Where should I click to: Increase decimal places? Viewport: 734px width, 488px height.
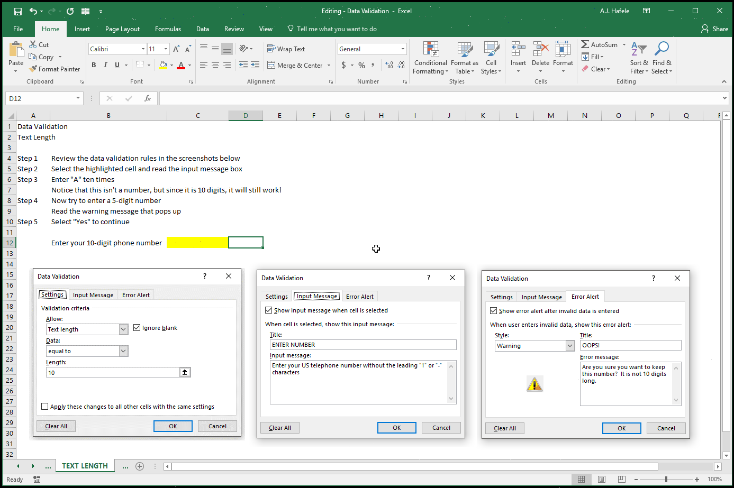(x=389, y=65)
